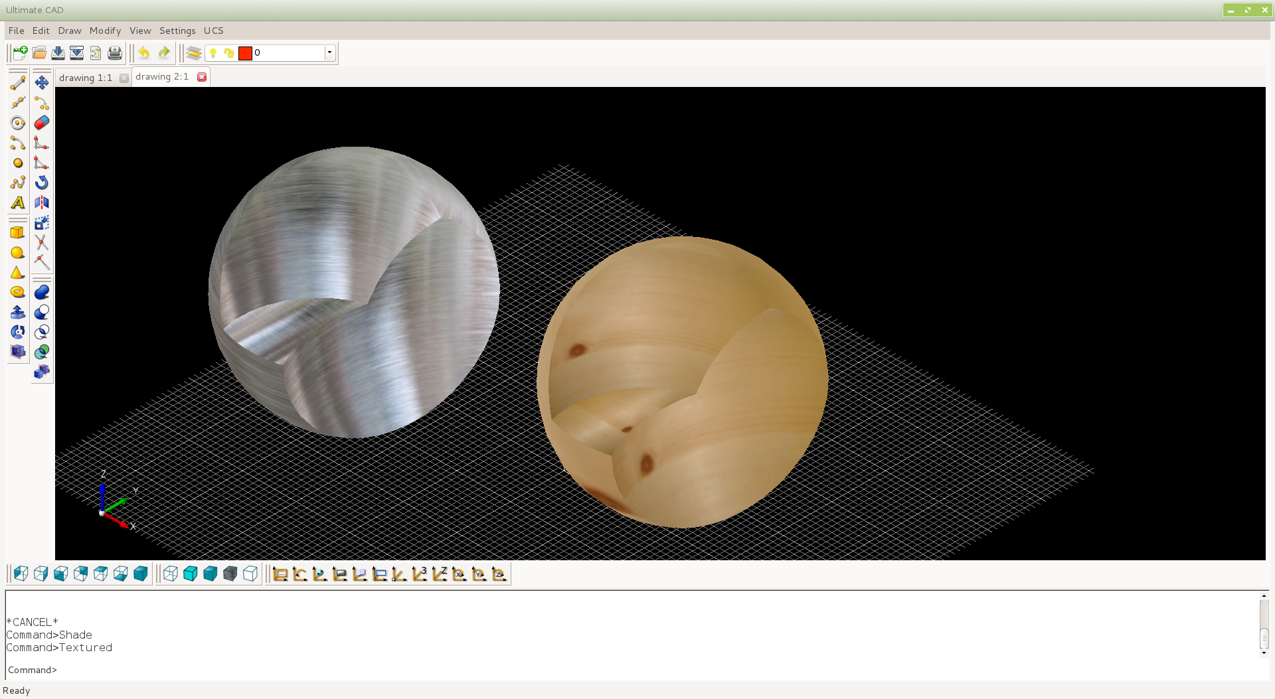Click the Print icon in toolbar
The height and width of the screenshot is (699, 1275).
(115, 53)
